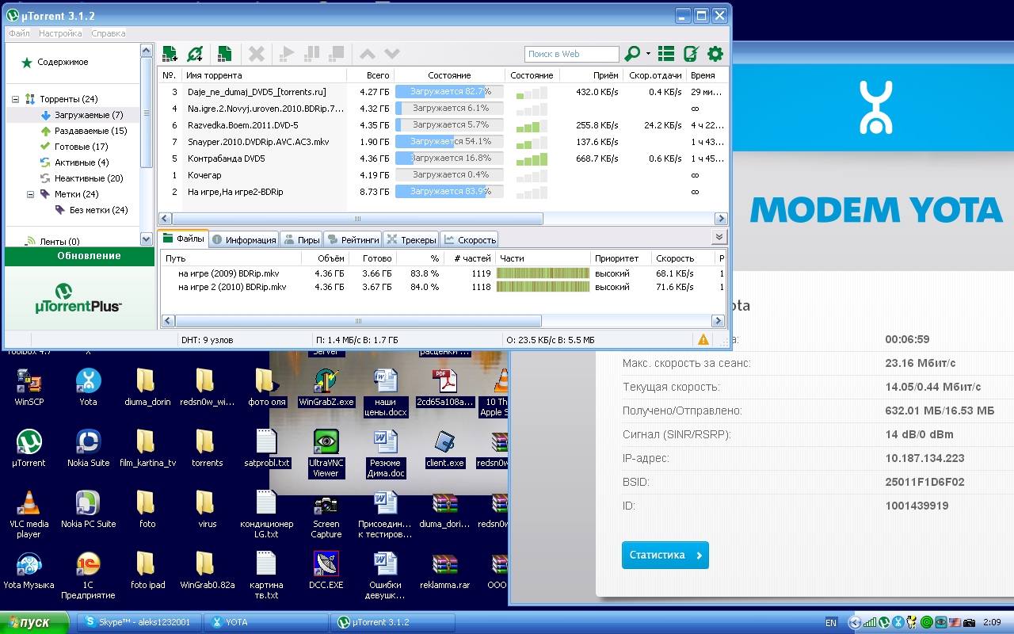Click Move Up Queue arrow icon
1014x634 pixels.
click(x=368, y=54)
